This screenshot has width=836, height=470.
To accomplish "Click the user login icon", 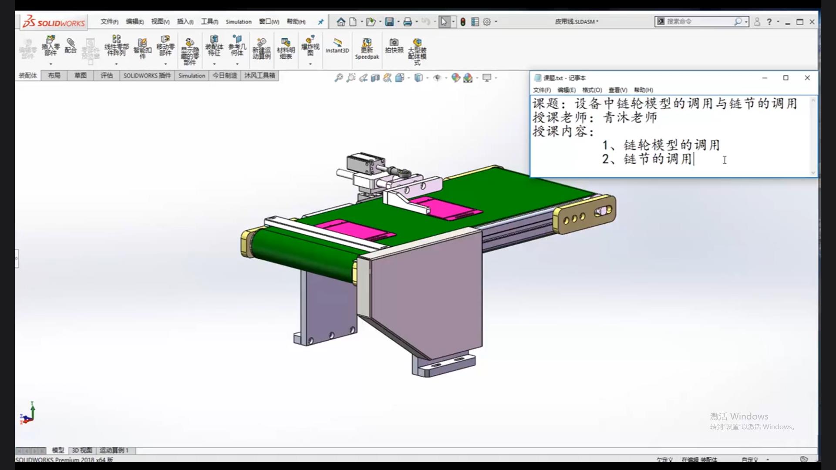I will pyautogui.click(x=757, y=22).
